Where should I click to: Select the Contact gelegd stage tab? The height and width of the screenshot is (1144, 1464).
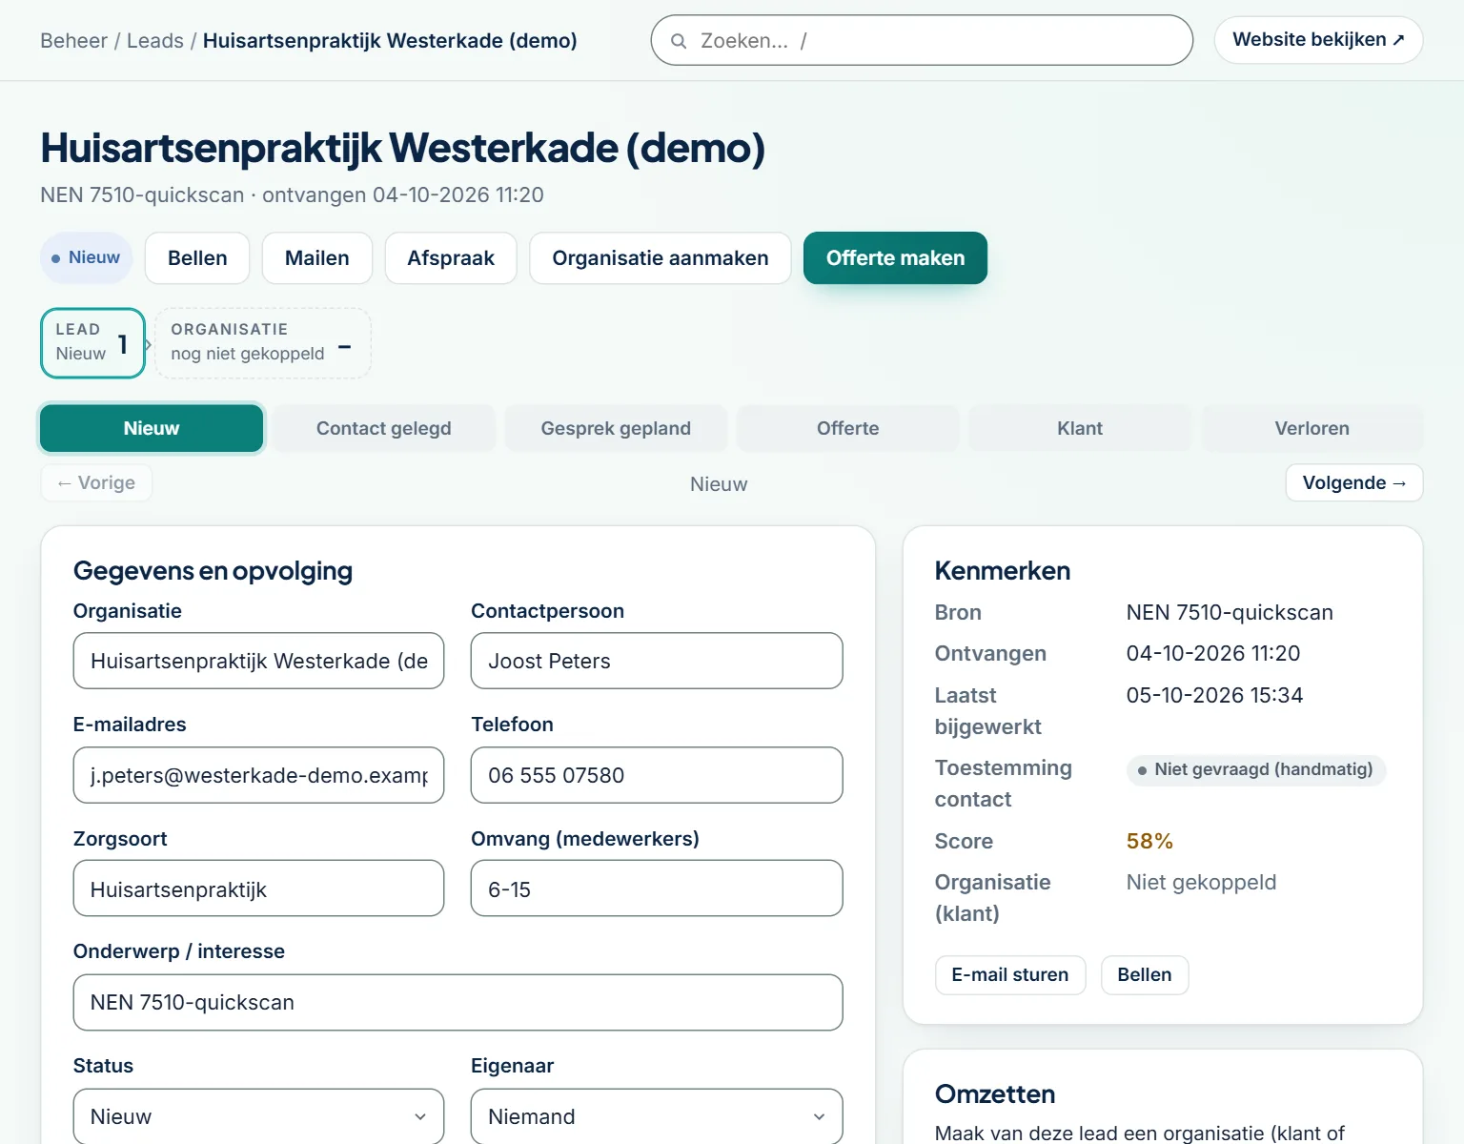tap(384, 428)
